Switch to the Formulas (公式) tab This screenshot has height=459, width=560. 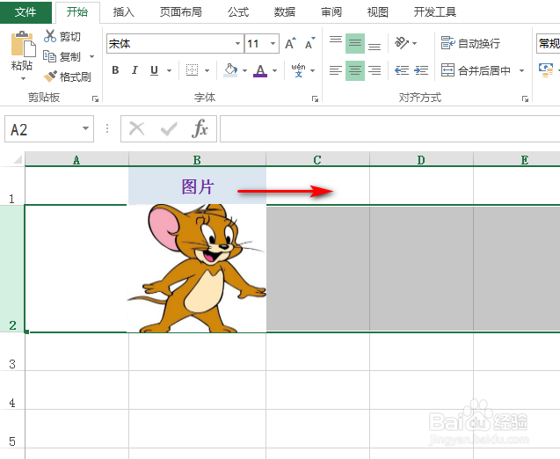click(238, 12)
